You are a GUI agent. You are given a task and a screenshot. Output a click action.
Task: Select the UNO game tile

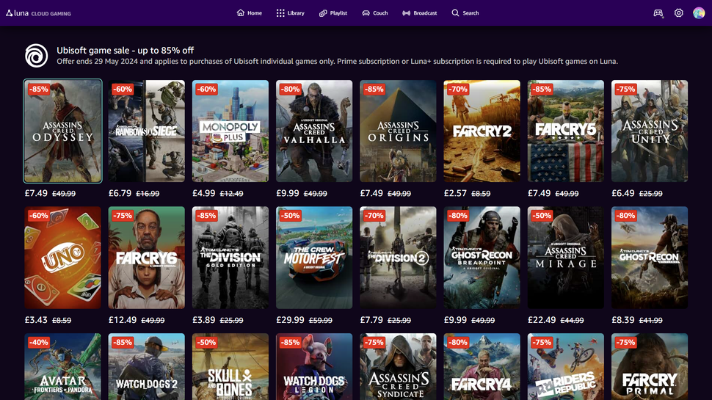click(62, 258)
